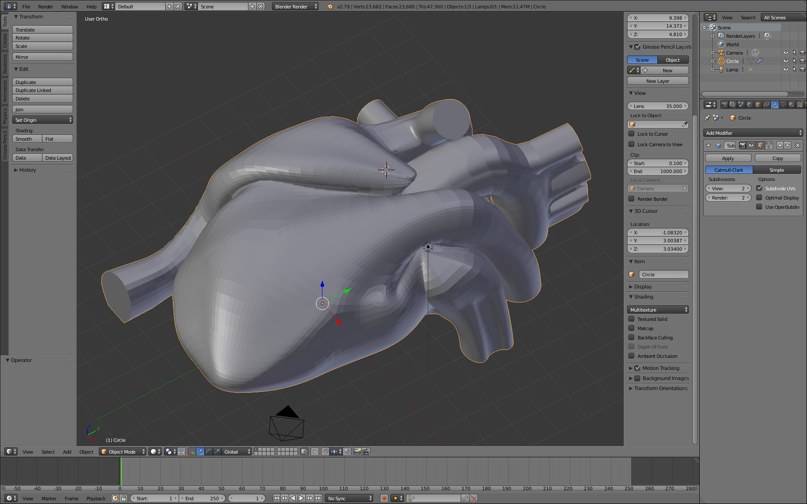Toggle modifier adjust edit cage icon

pos(769,145)
